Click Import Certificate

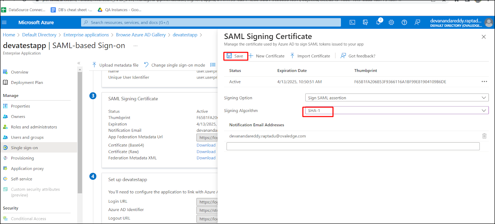[310, 56]
